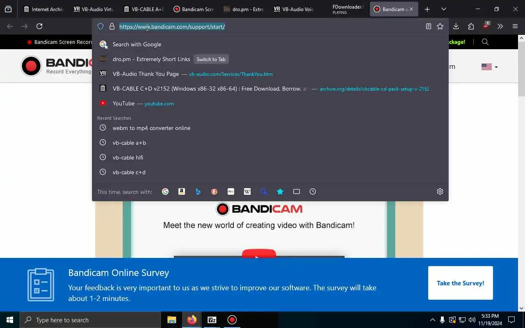Image resolution: width=525 pixels, height=328 pixels.
Task: Search with Bing one-off engine
Action: 198,191
